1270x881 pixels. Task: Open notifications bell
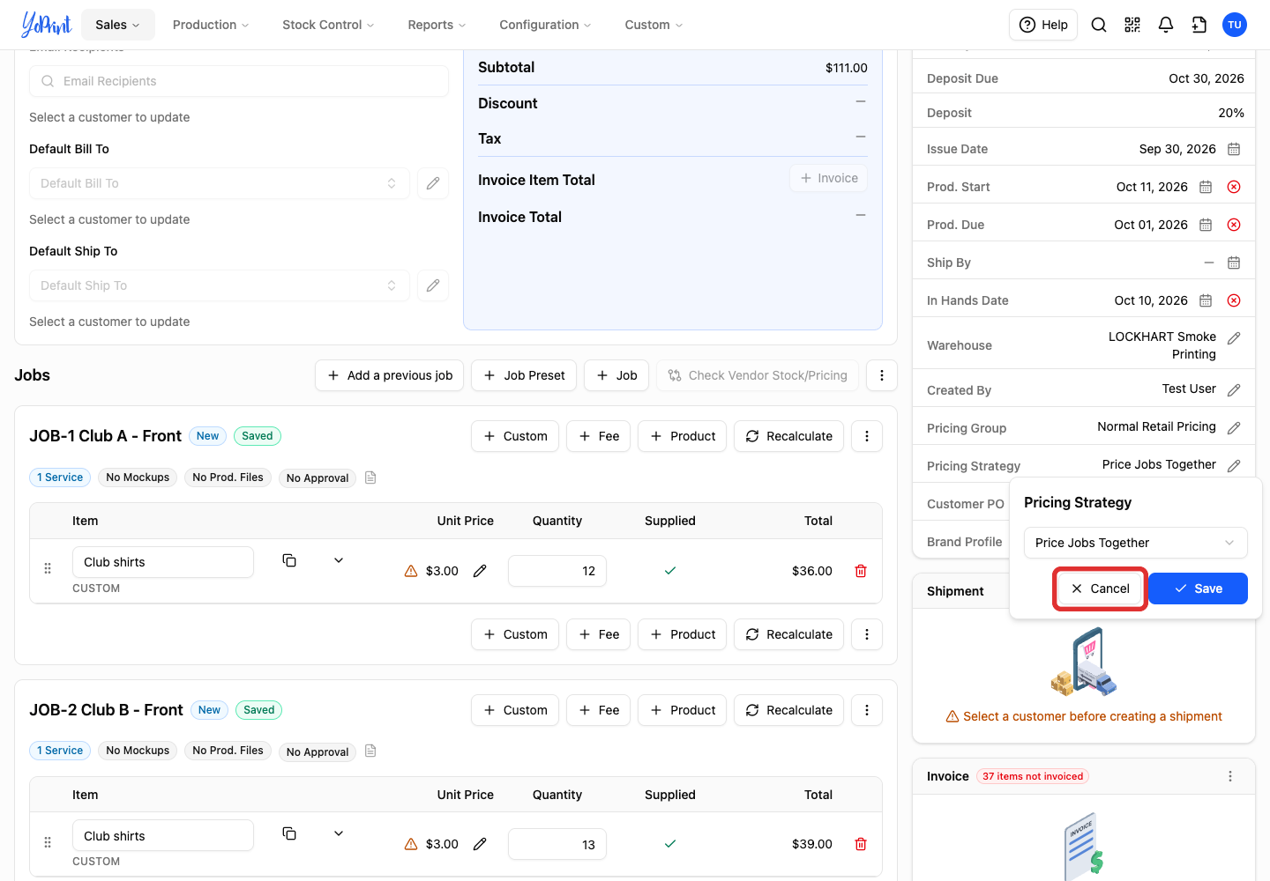(x=1166, y=25)
